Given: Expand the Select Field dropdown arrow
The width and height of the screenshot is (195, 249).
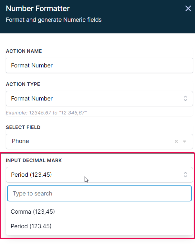Looking at the screenshot, I should (x=184, y=141).
